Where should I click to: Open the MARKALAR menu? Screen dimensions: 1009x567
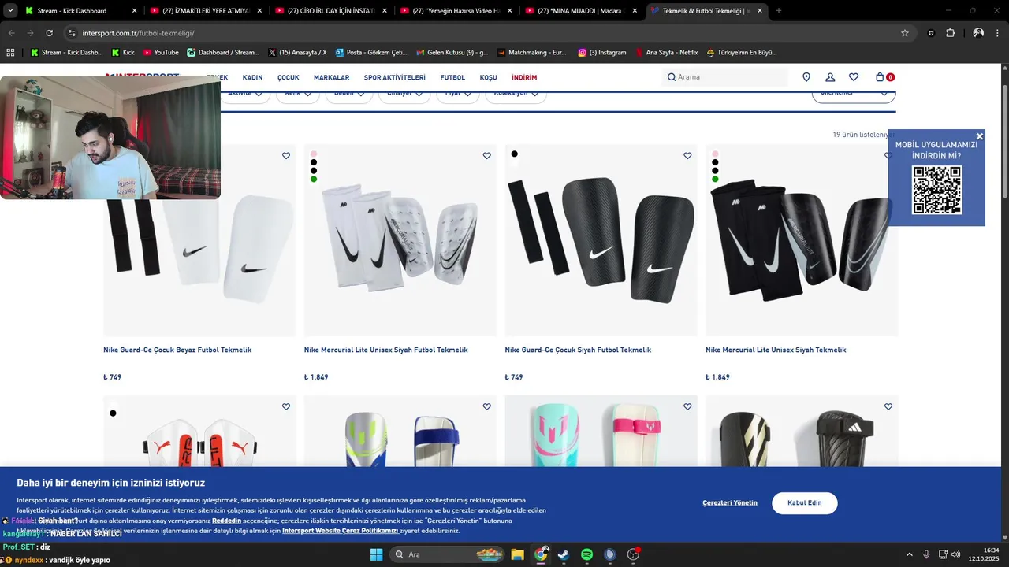click(x=331, y=78)
